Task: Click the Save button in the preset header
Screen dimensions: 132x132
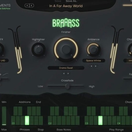Action: pos(58,1)
